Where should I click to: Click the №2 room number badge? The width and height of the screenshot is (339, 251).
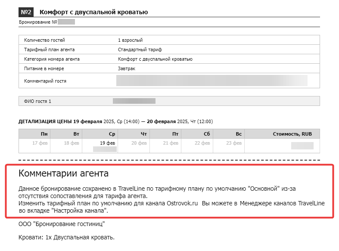coord(26,12)
